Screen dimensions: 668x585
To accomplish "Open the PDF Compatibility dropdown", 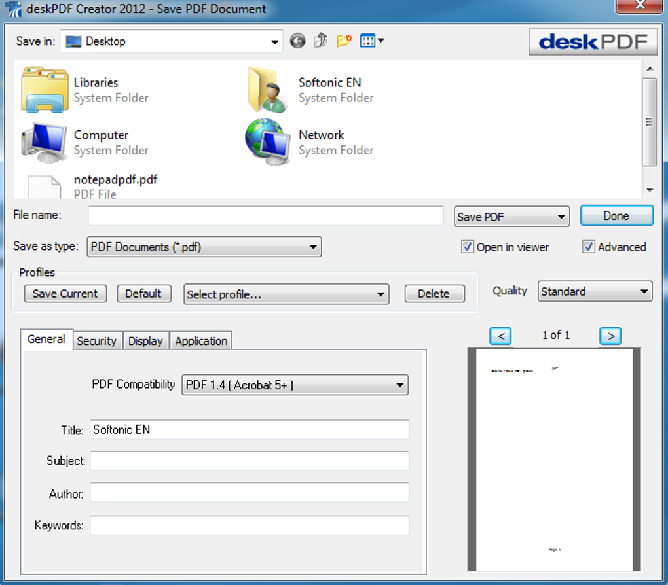I will coord(295,385).
